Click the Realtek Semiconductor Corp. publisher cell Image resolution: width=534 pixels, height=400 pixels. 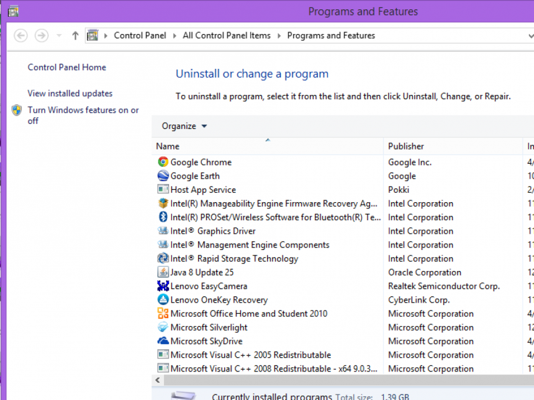pos(444,286)
